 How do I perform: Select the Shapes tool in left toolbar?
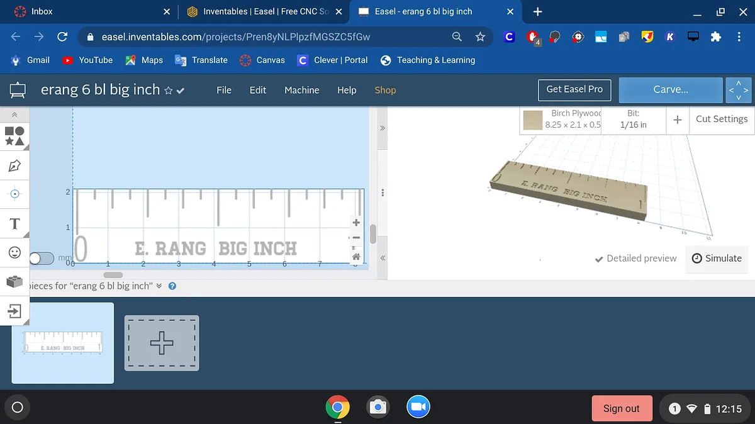pos(14,136)
